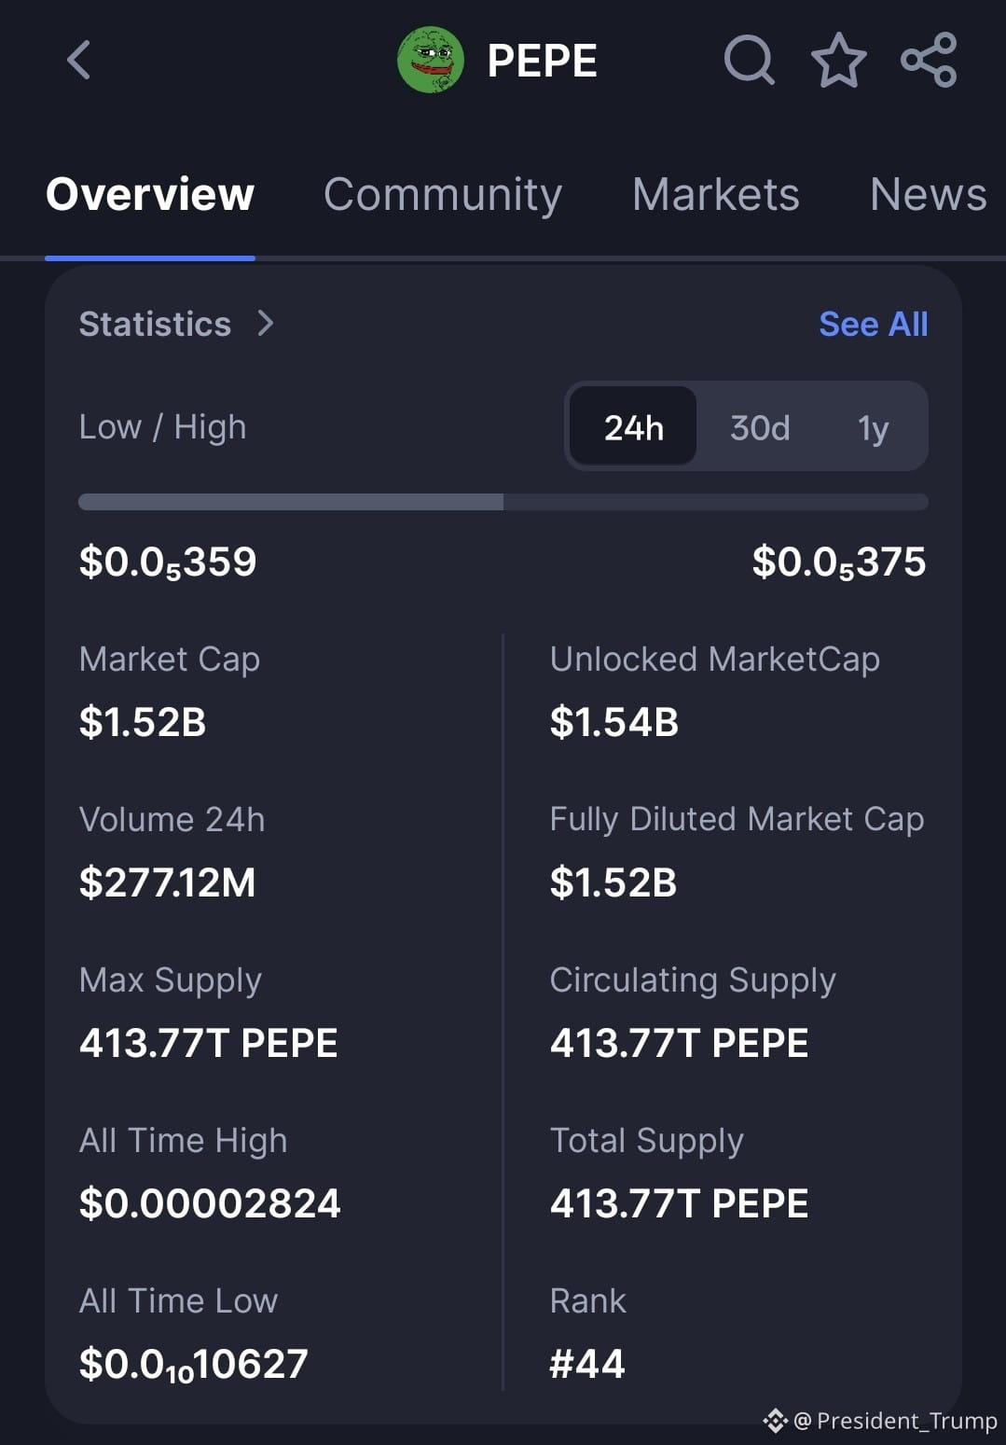Tap the Binance logo watermark icon
Screen dimensions: 1006x1445
point(775,1421)
